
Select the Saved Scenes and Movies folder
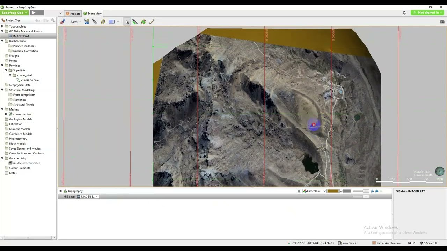point(25,149)
